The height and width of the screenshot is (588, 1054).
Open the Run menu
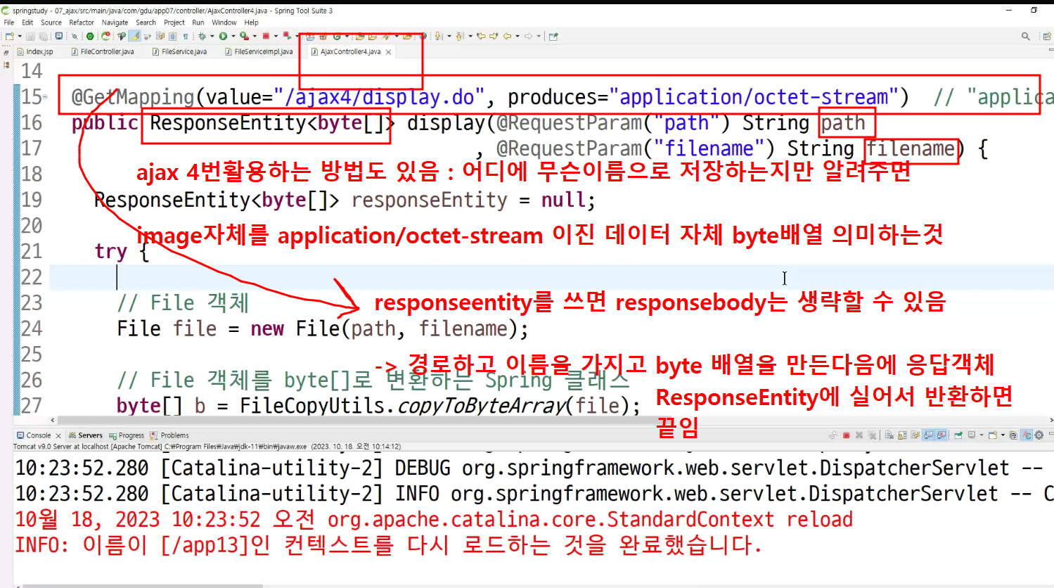[x=198, y=23]
